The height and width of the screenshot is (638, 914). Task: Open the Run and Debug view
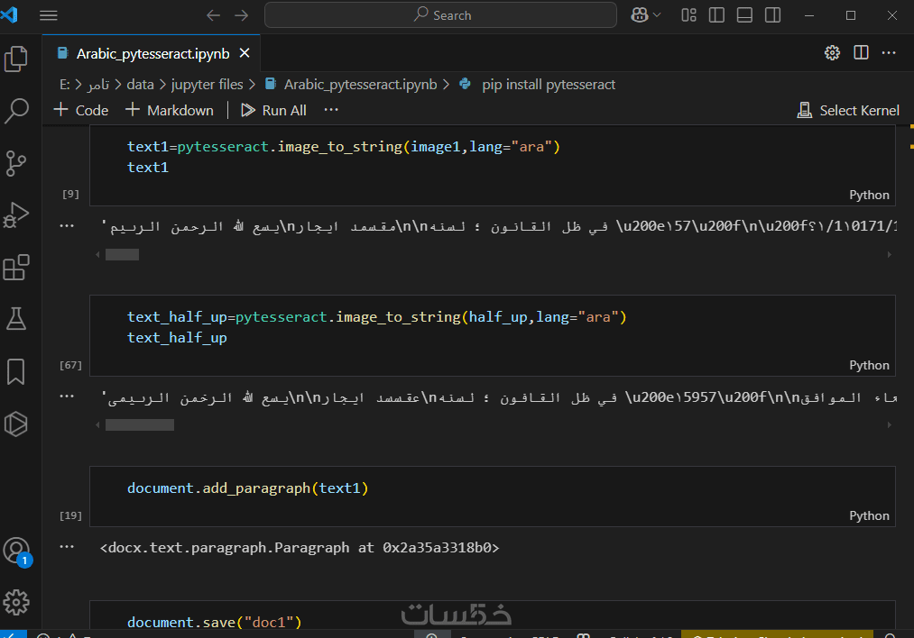coord(16,215)
